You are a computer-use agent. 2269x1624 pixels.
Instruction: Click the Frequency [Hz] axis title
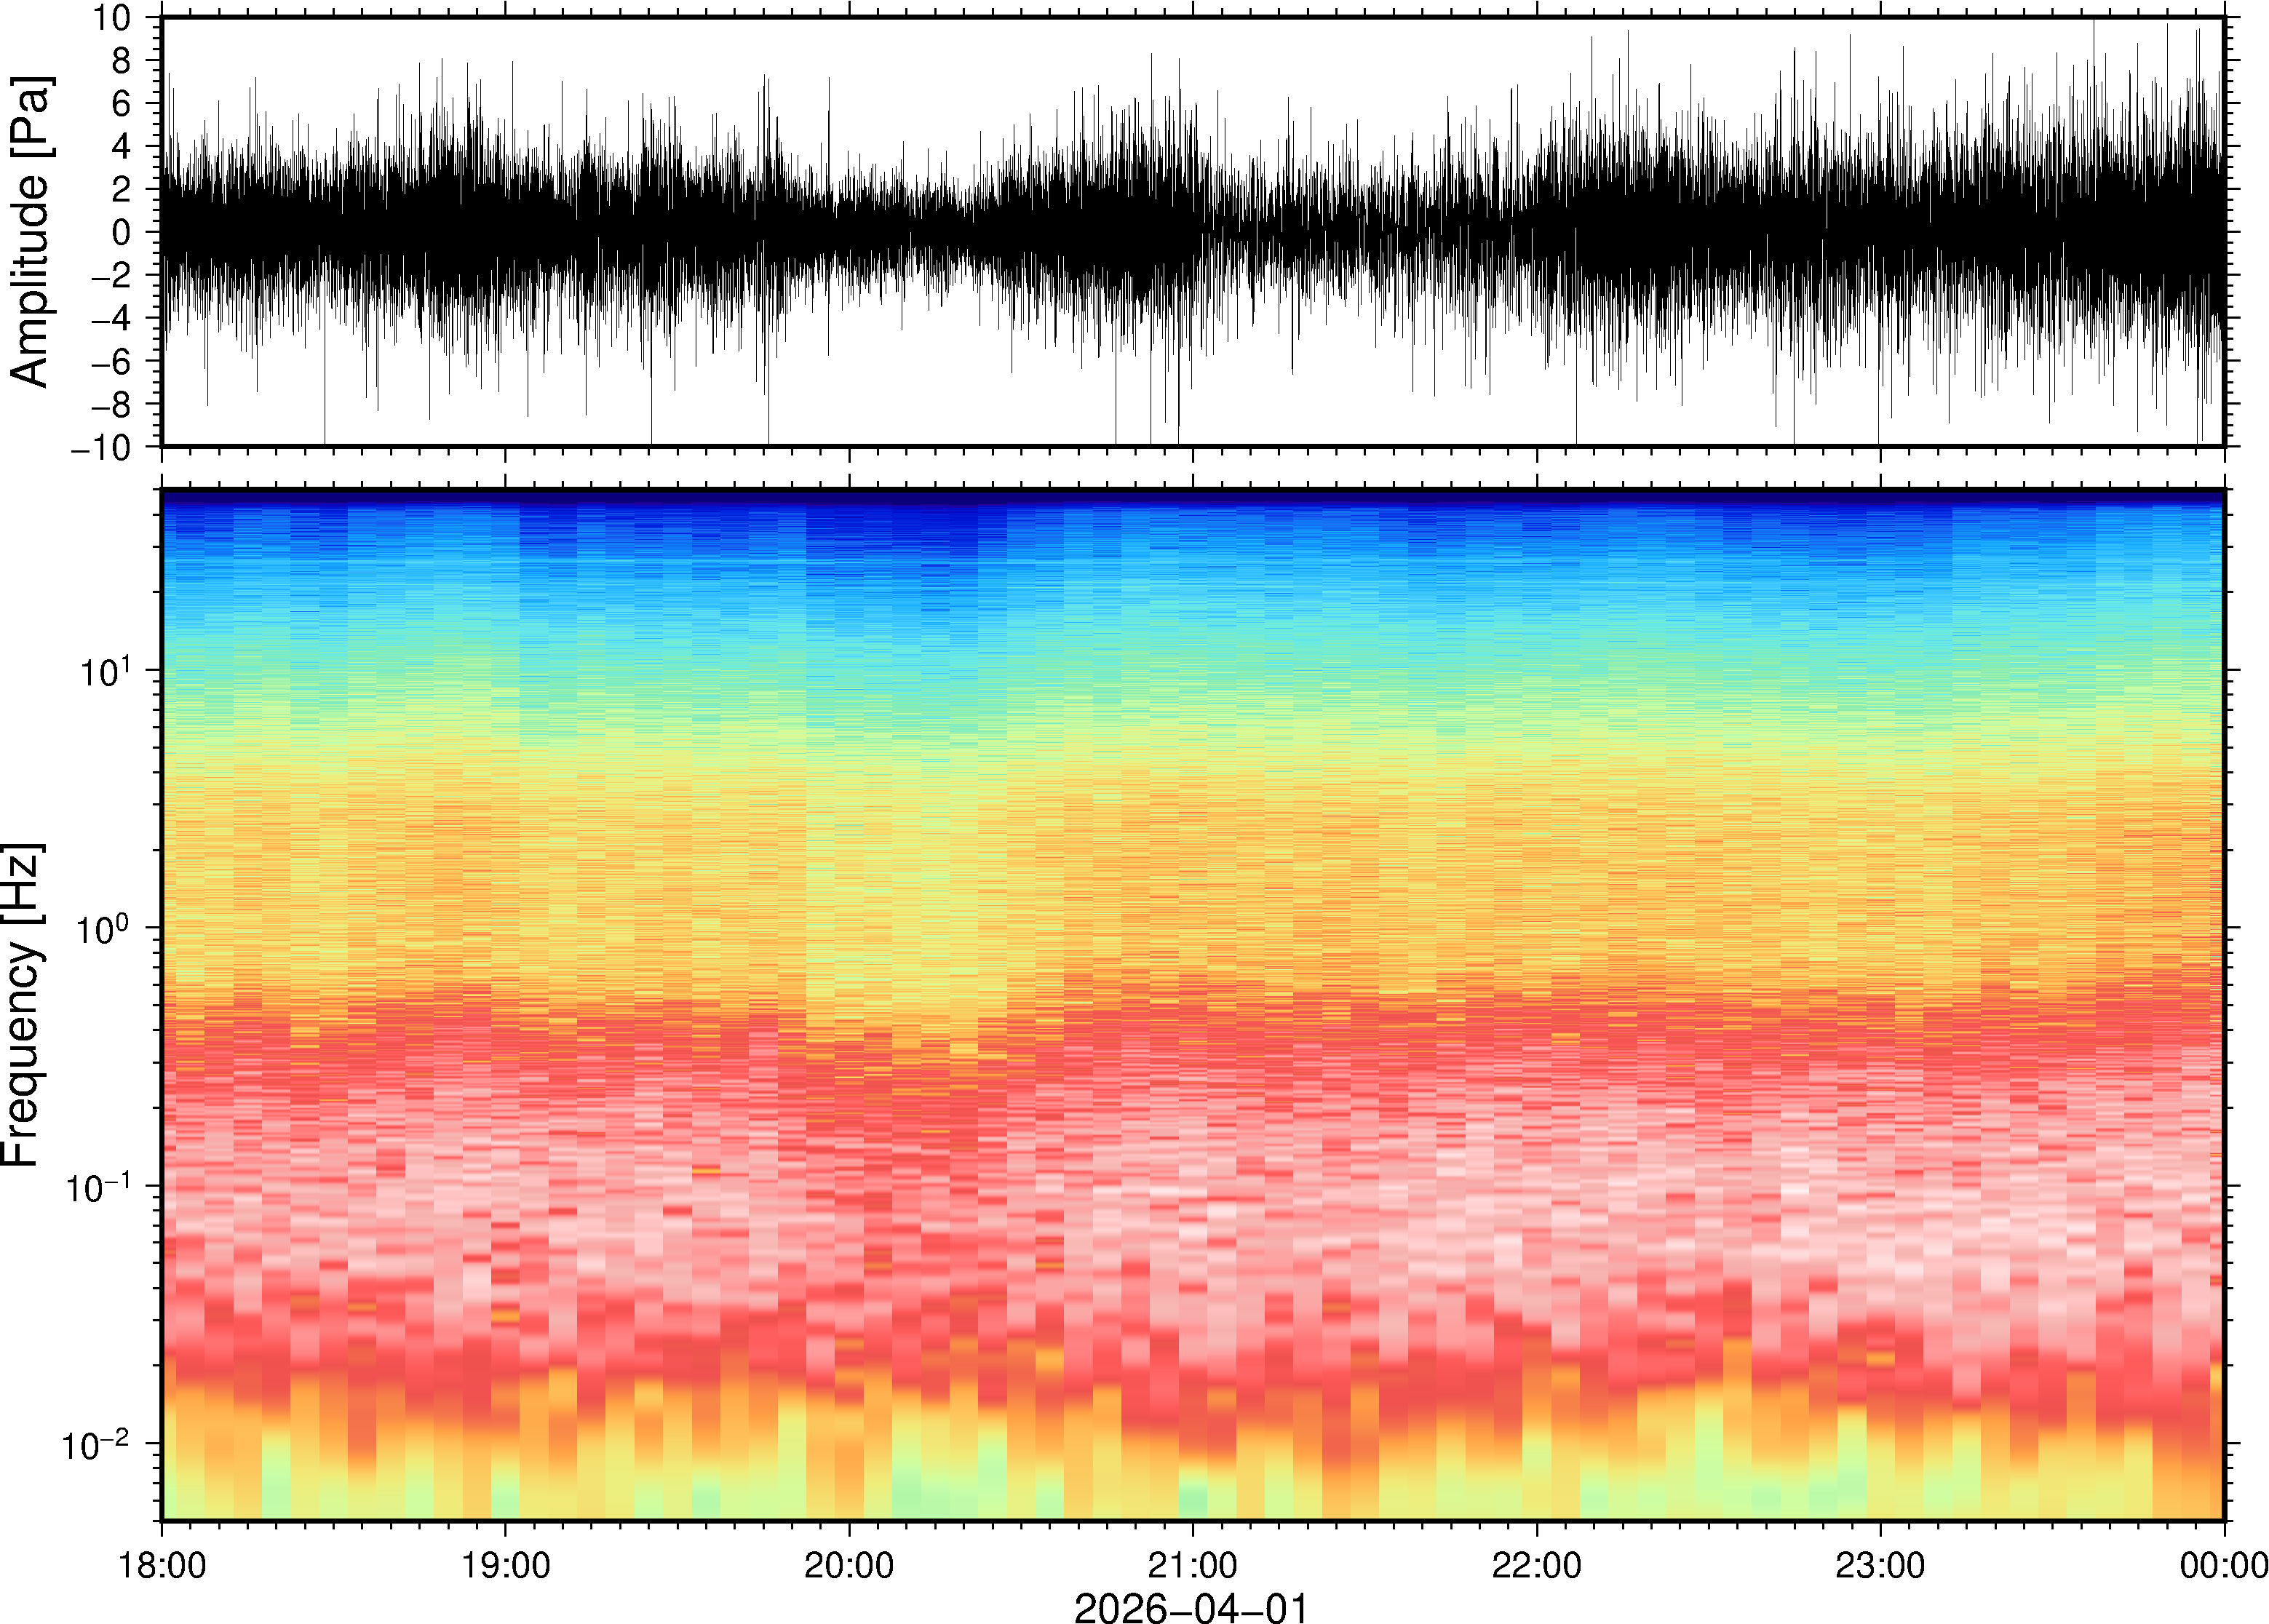[22, 1005]
